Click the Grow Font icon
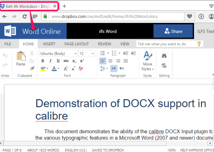Screen dimensions: 214x152 point(66,68)
